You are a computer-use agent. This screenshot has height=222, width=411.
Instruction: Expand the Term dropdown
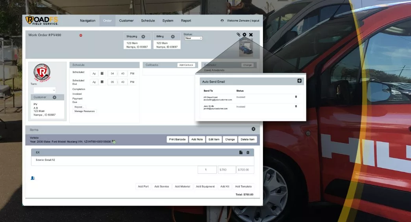pyautogui.click(x=44, y=90)
